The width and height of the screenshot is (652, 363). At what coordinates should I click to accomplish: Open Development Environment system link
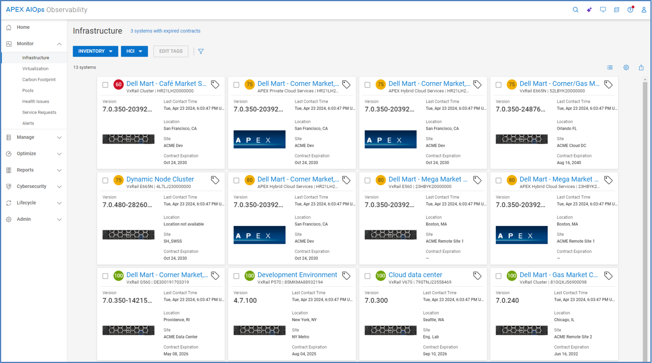pos(297,275)
